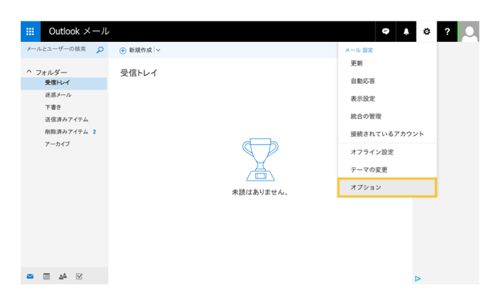Click the フォルダー heading text
The height and width of the screenshot is (307, 500).
[51, 72]
